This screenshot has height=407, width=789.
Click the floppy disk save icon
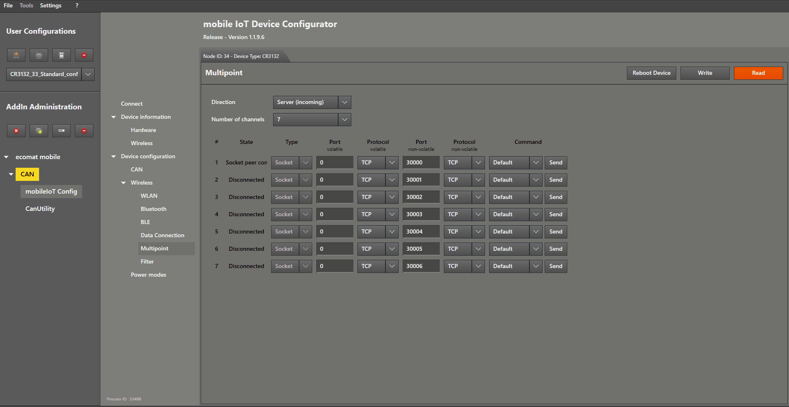(61, 55)
